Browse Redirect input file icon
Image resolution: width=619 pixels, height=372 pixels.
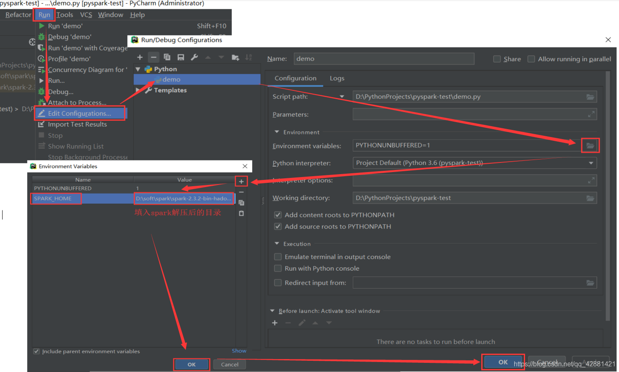(x=590, y=283)
